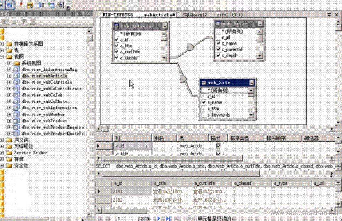Click the Verify SQL Syntax toolbar icon
Screen dimensions: 342x221
click(30, 5)
